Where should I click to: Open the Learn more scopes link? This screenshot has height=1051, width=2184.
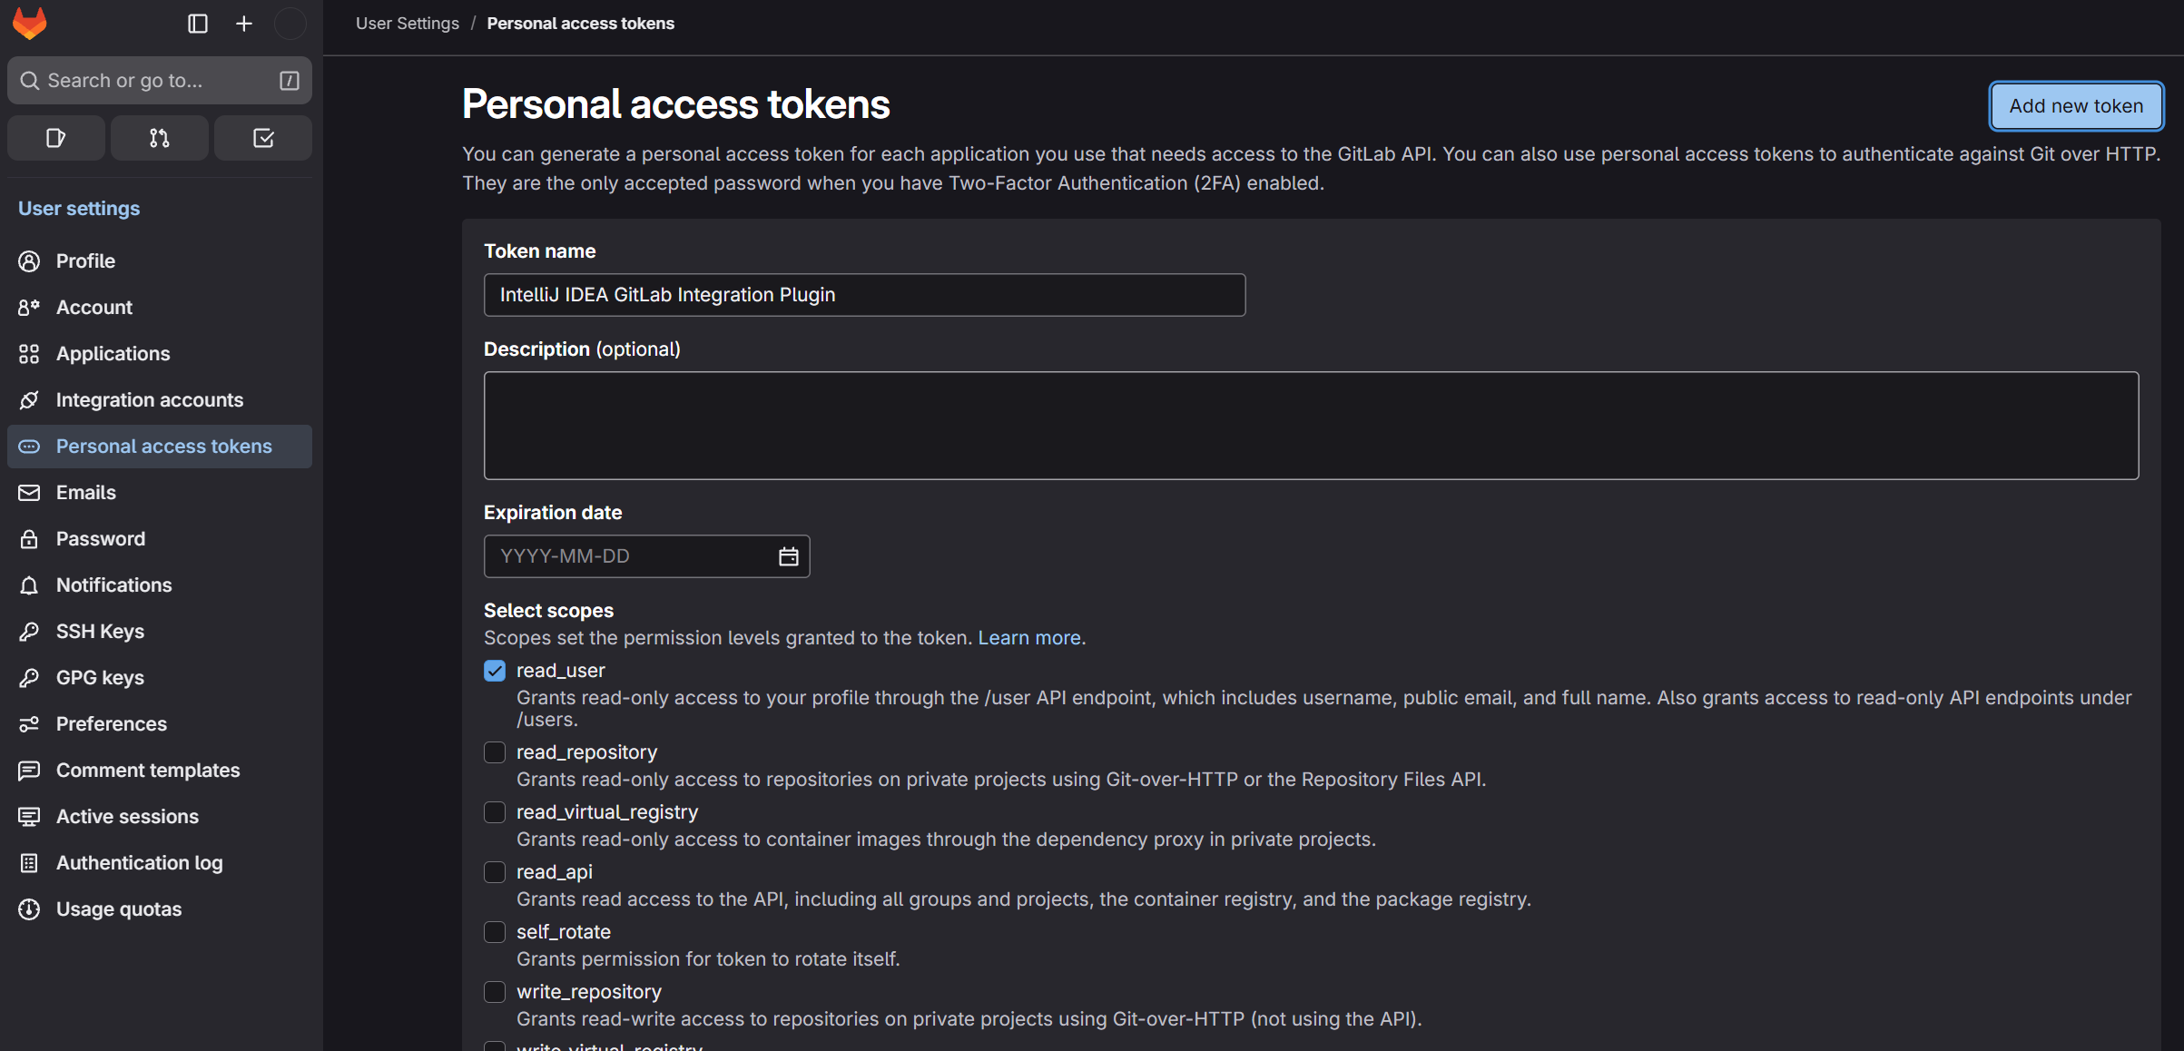pyautogui.click(x=1028, y=638)
